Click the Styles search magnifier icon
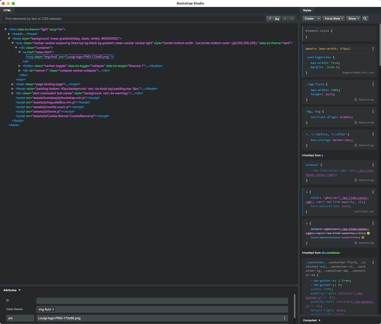Image resolution: width=381 pixels, height=324 pixels. tap(365, 19)
